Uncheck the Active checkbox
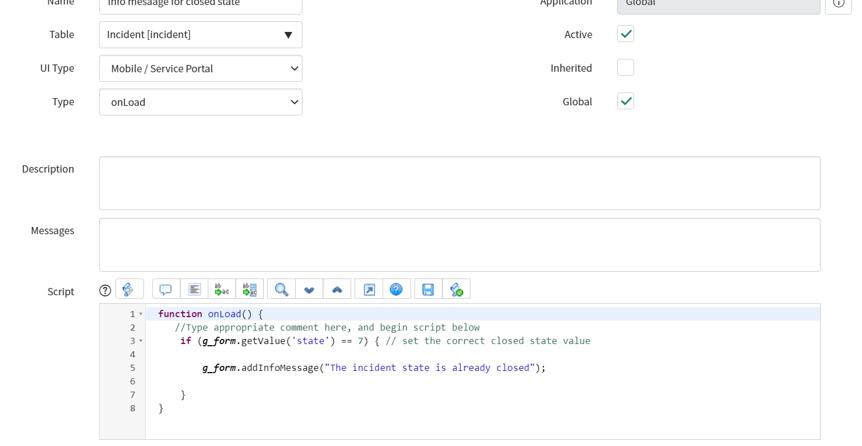 626,34
